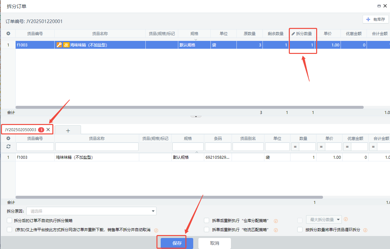
Task: Click the 货品编号 filter input field
Action: coord(35,147)
